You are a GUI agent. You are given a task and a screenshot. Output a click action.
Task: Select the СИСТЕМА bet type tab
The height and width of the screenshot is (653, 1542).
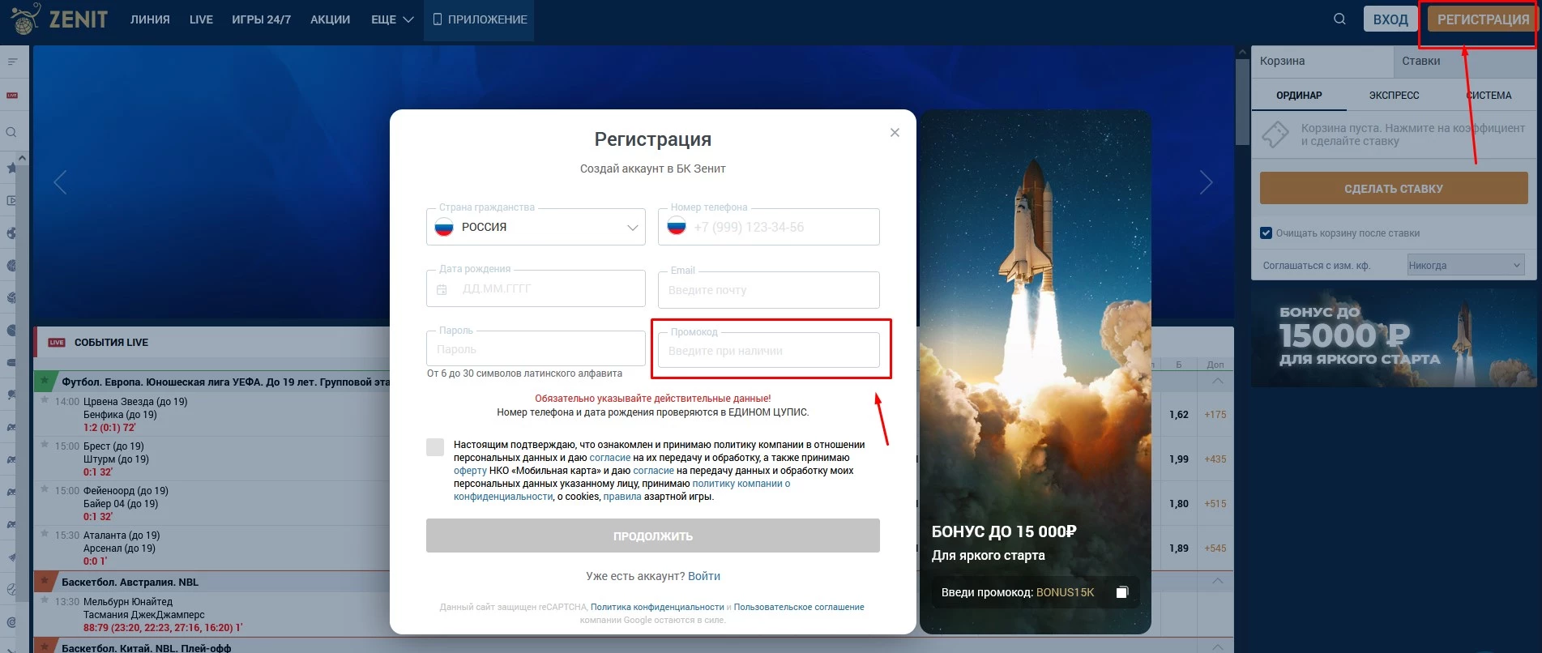tap(1489, 96)
